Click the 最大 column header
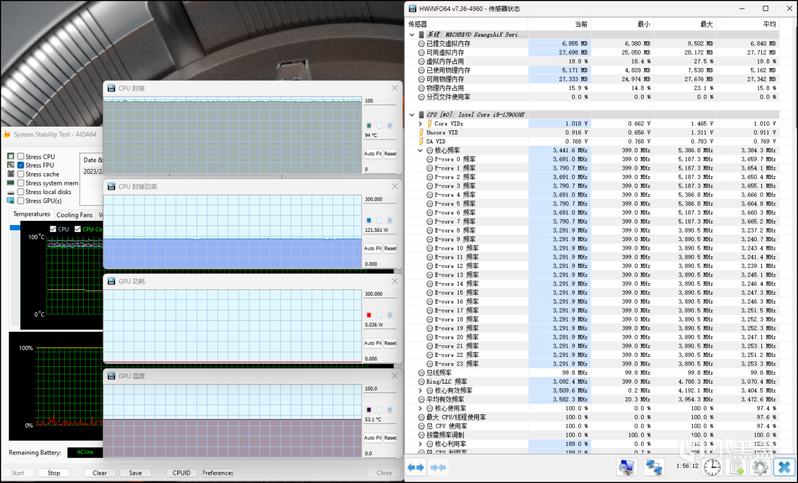Screen dimensions: 798x483 click(x=685, y=24)
